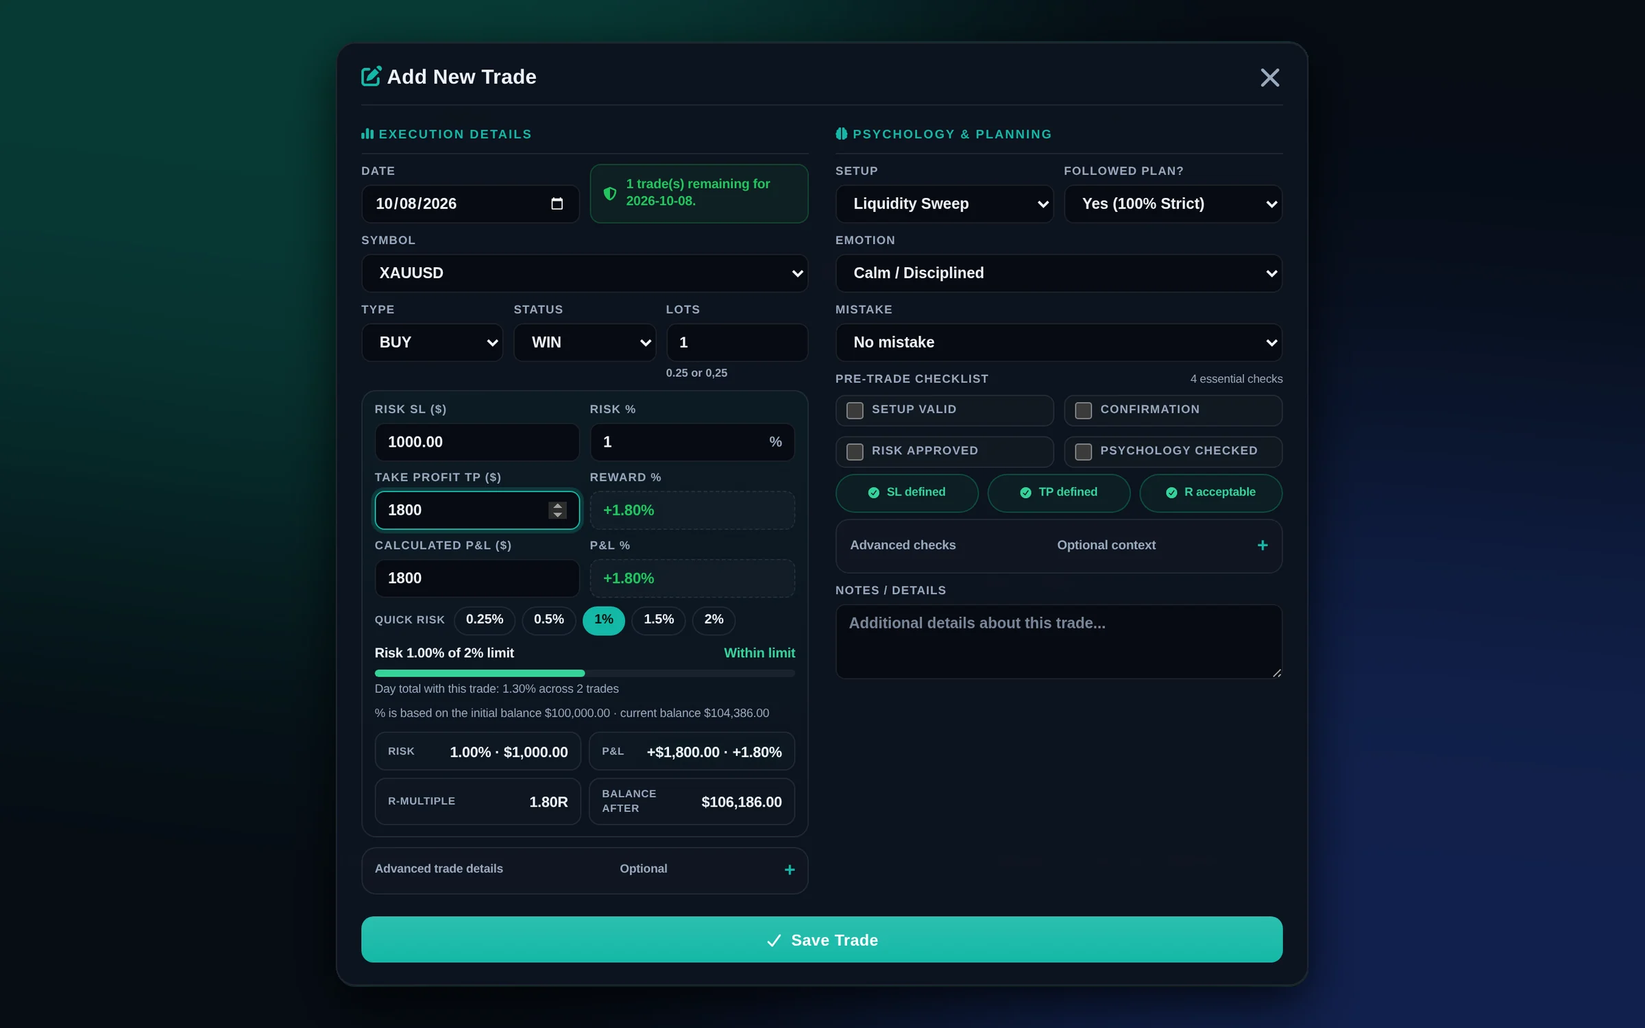Focus the Risk % input field
The width and height of the screenshot is (1645, 1028).
pyautogui.click(x=692, y=442)
